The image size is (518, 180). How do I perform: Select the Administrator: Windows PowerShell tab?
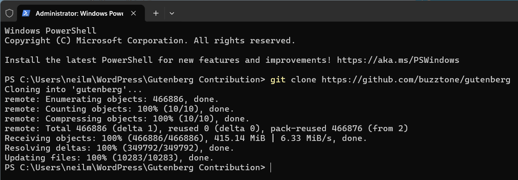pyautogui.click(x=79, y=13)
